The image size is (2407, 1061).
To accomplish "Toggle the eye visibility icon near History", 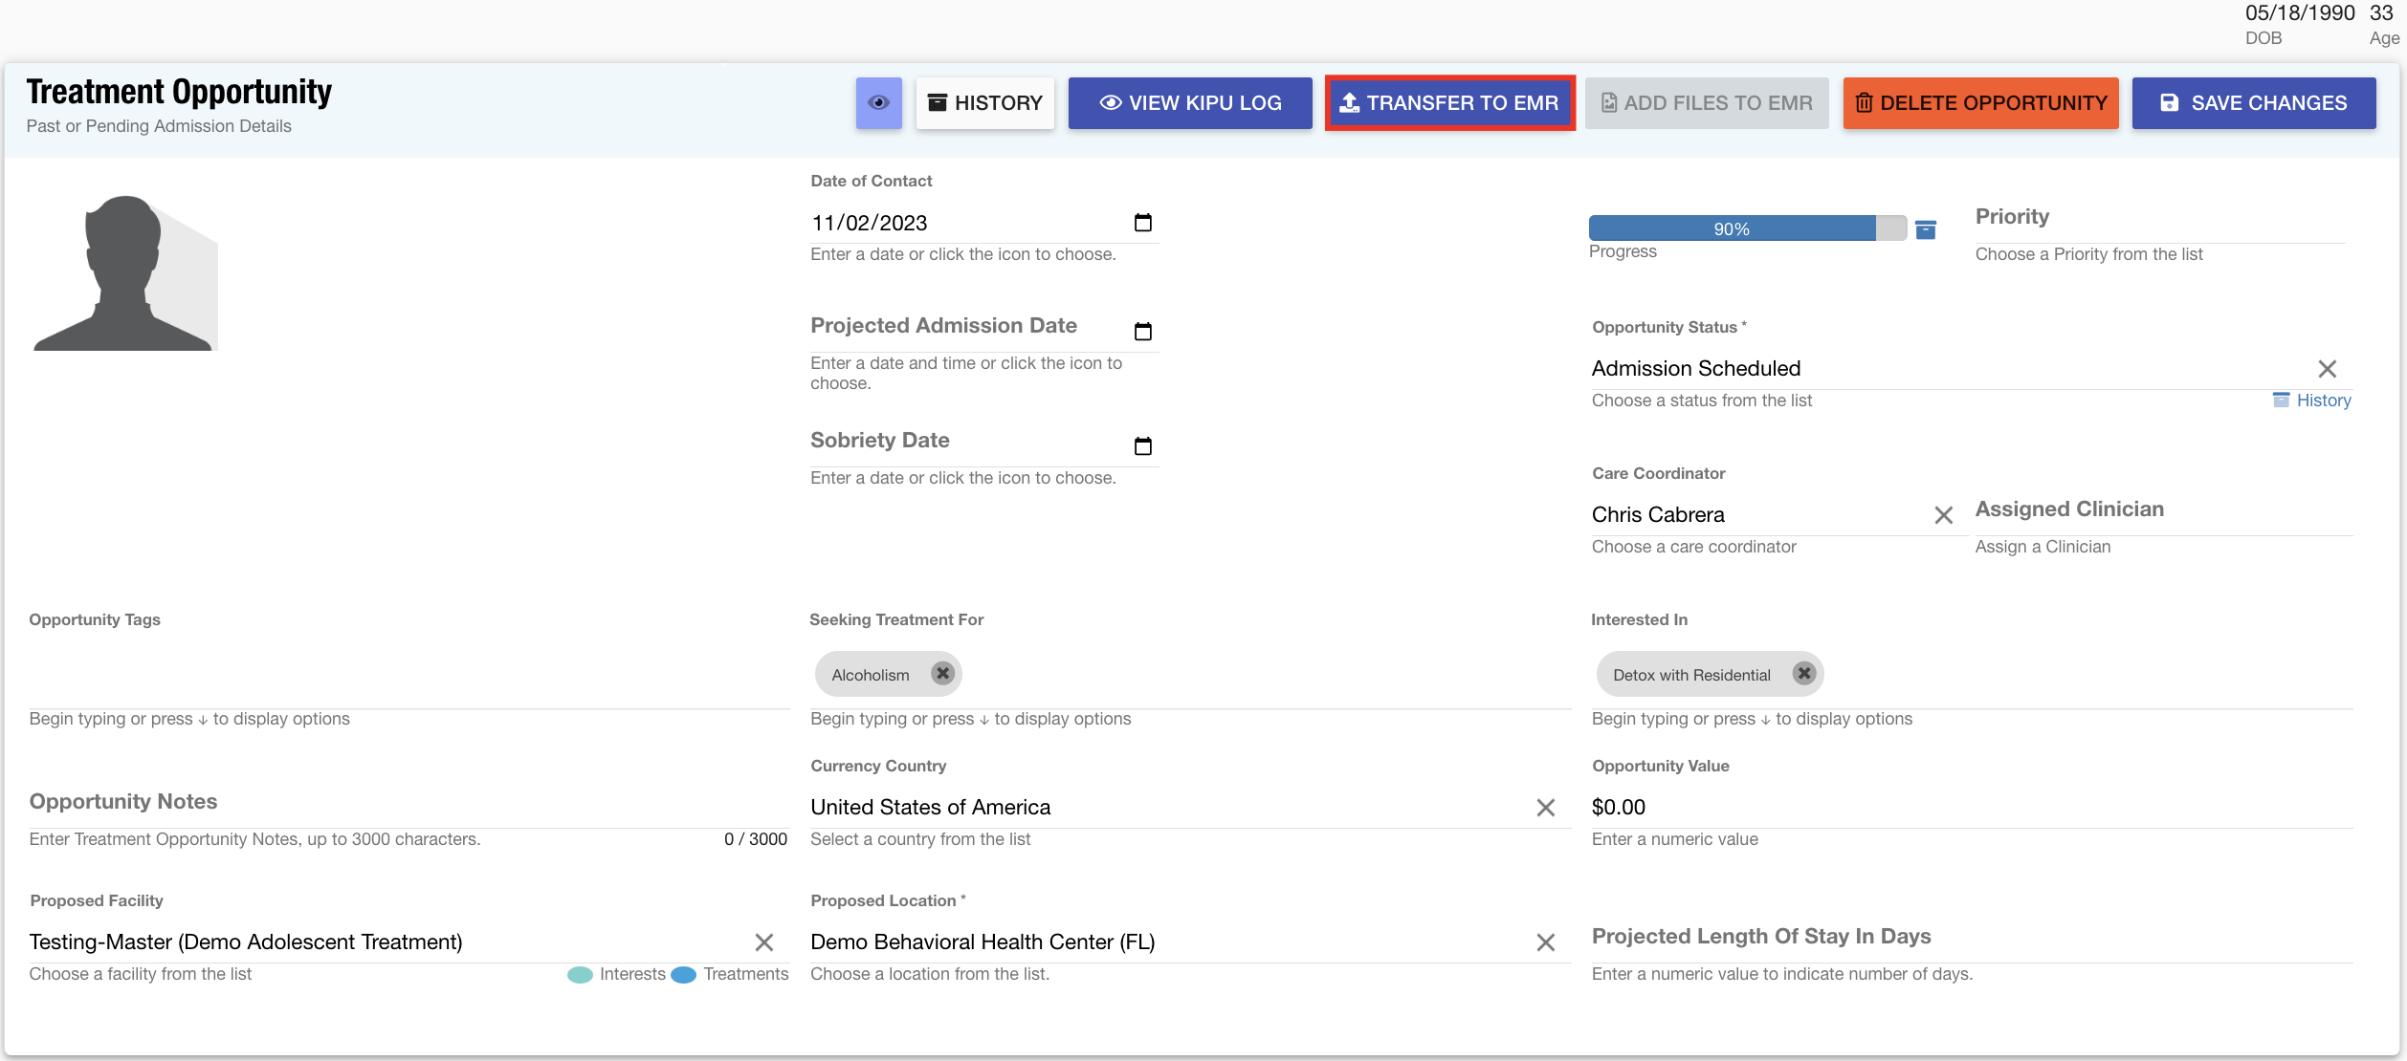I will (878, 102).
